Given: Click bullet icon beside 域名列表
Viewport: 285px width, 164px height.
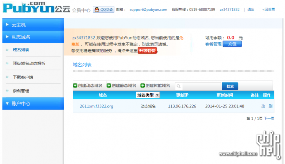Looking at the screenshot, I should (x=7, y=50).
